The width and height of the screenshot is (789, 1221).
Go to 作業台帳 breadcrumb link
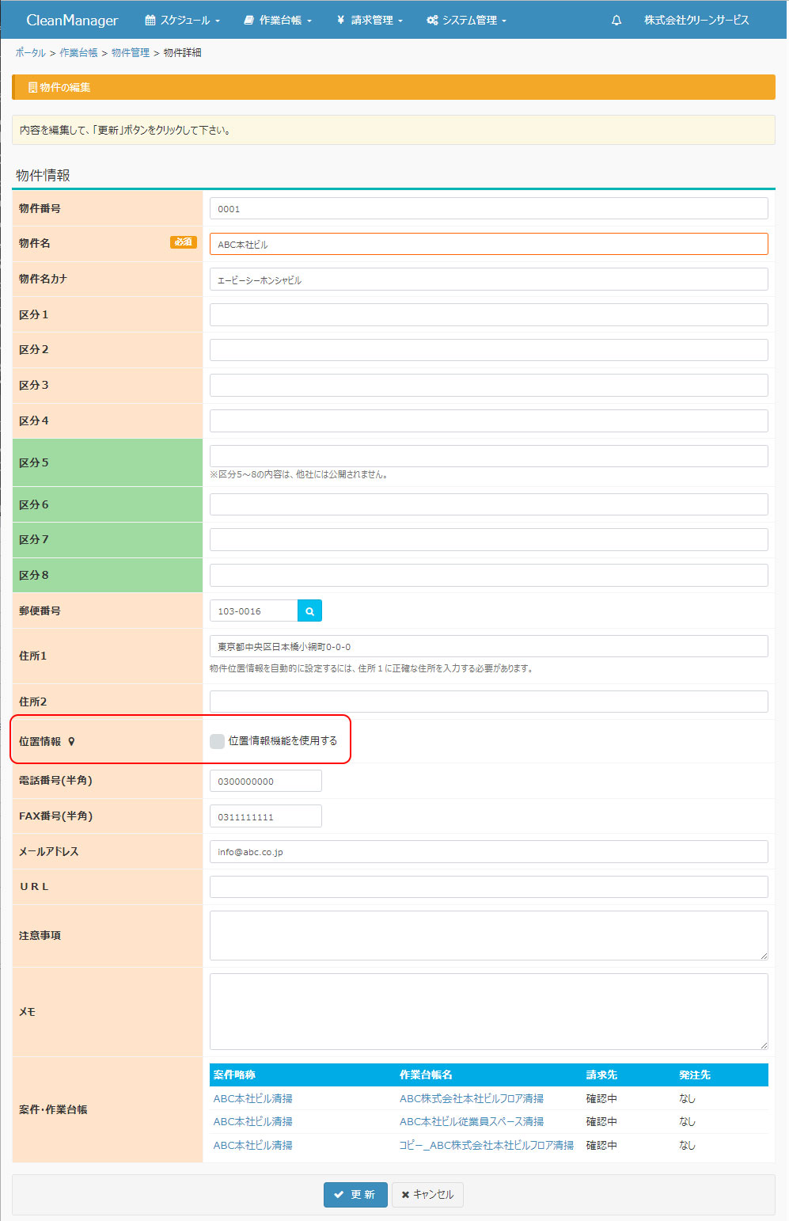click(78, 52)
